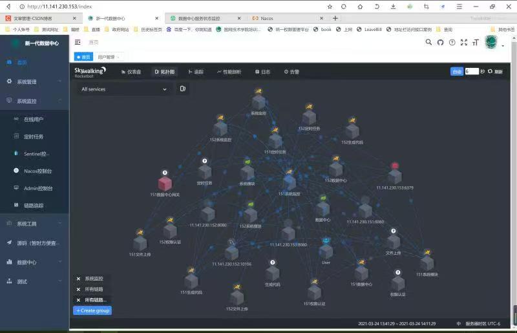This screenshot has height=333, width=517.
Task: Open the All services dropdown
Action: pos(123,89)
